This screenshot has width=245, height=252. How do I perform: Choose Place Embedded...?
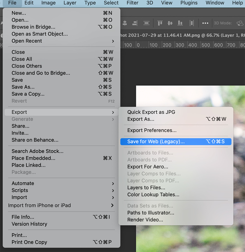click(61, 158)
